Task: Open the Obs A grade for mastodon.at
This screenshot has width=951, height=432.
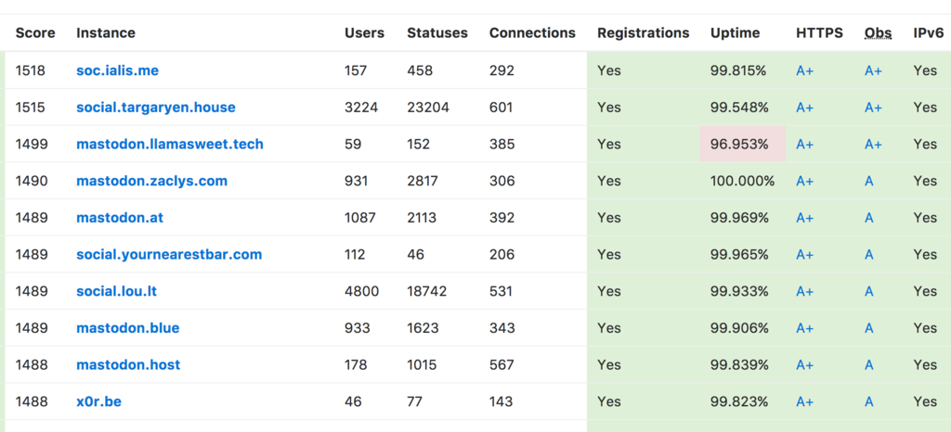Action: click(869, 218)
